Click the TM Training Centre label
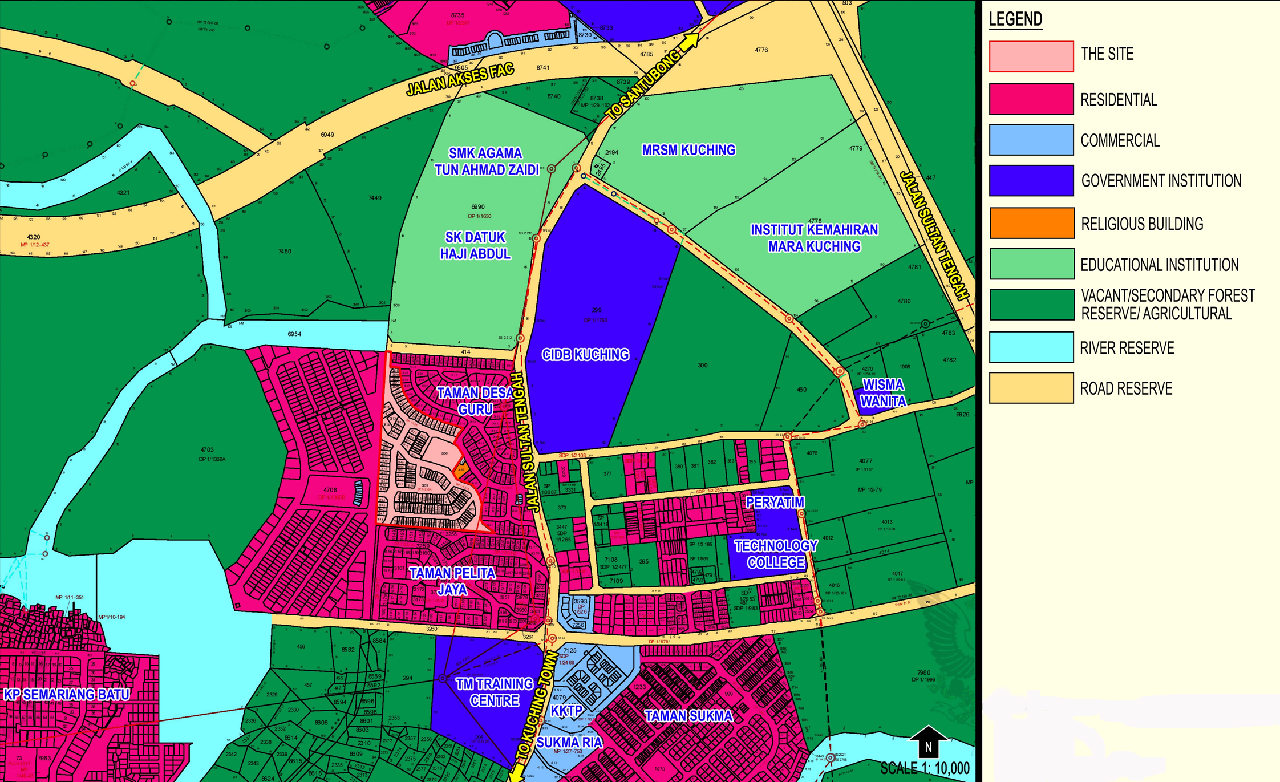This screenshot has width=1280, height=782. point(494,692)
